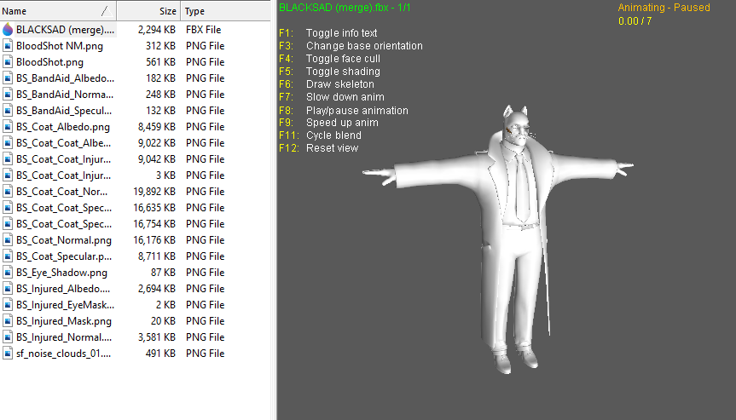
Task: Click the 2,294 KB size value
Action: [x=156, y=30]
